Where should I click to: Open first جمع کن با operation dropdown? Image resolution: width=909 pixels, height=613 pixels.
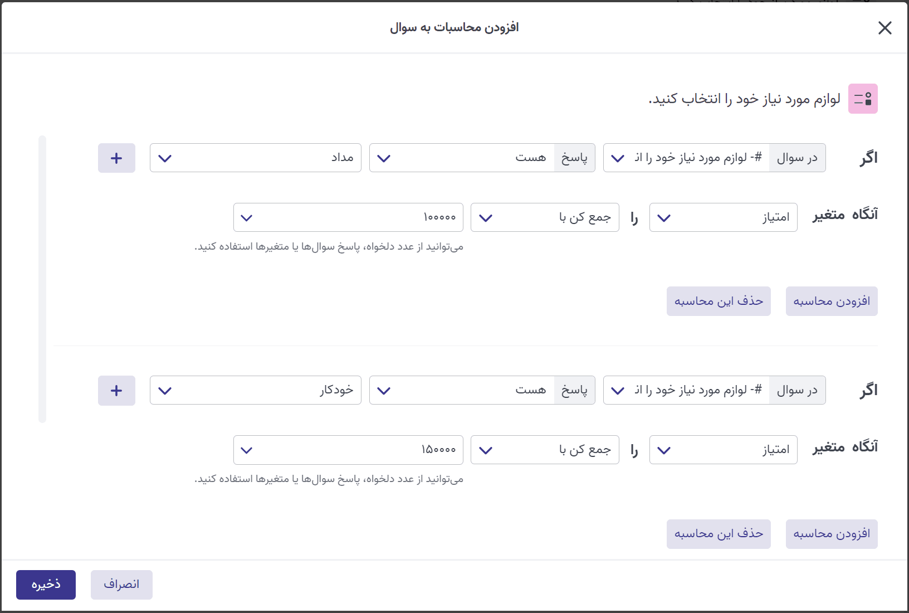[x=544, y=217]
